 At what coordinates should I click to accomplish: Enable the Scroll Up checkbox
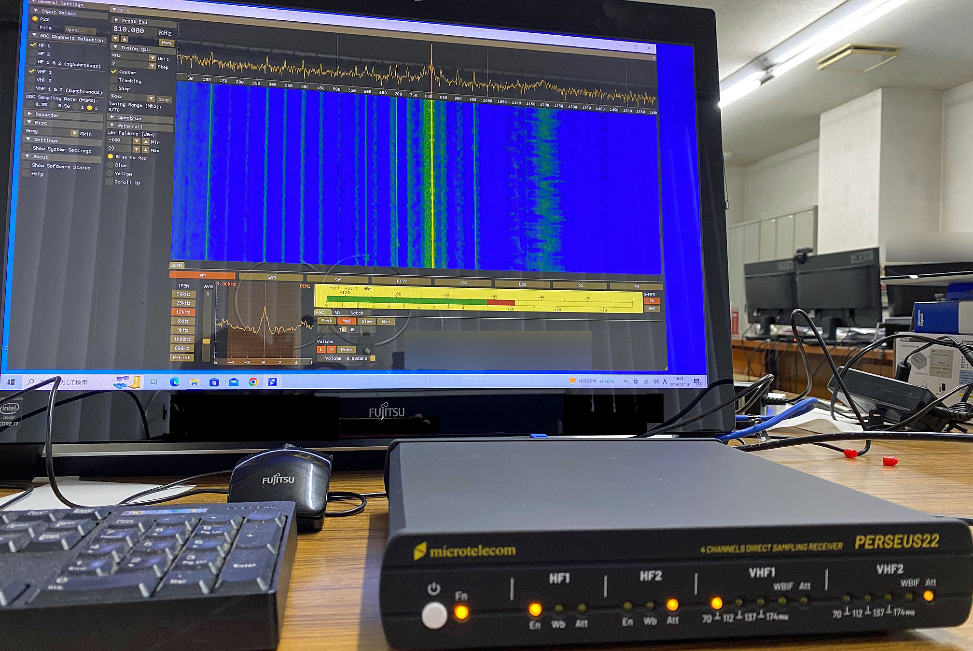click(109, 182)
